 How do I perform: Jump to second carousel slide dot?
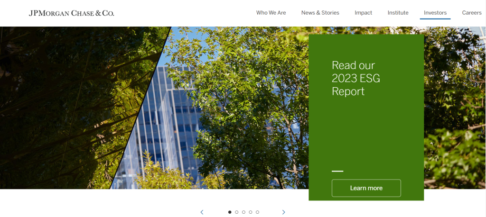236,212
